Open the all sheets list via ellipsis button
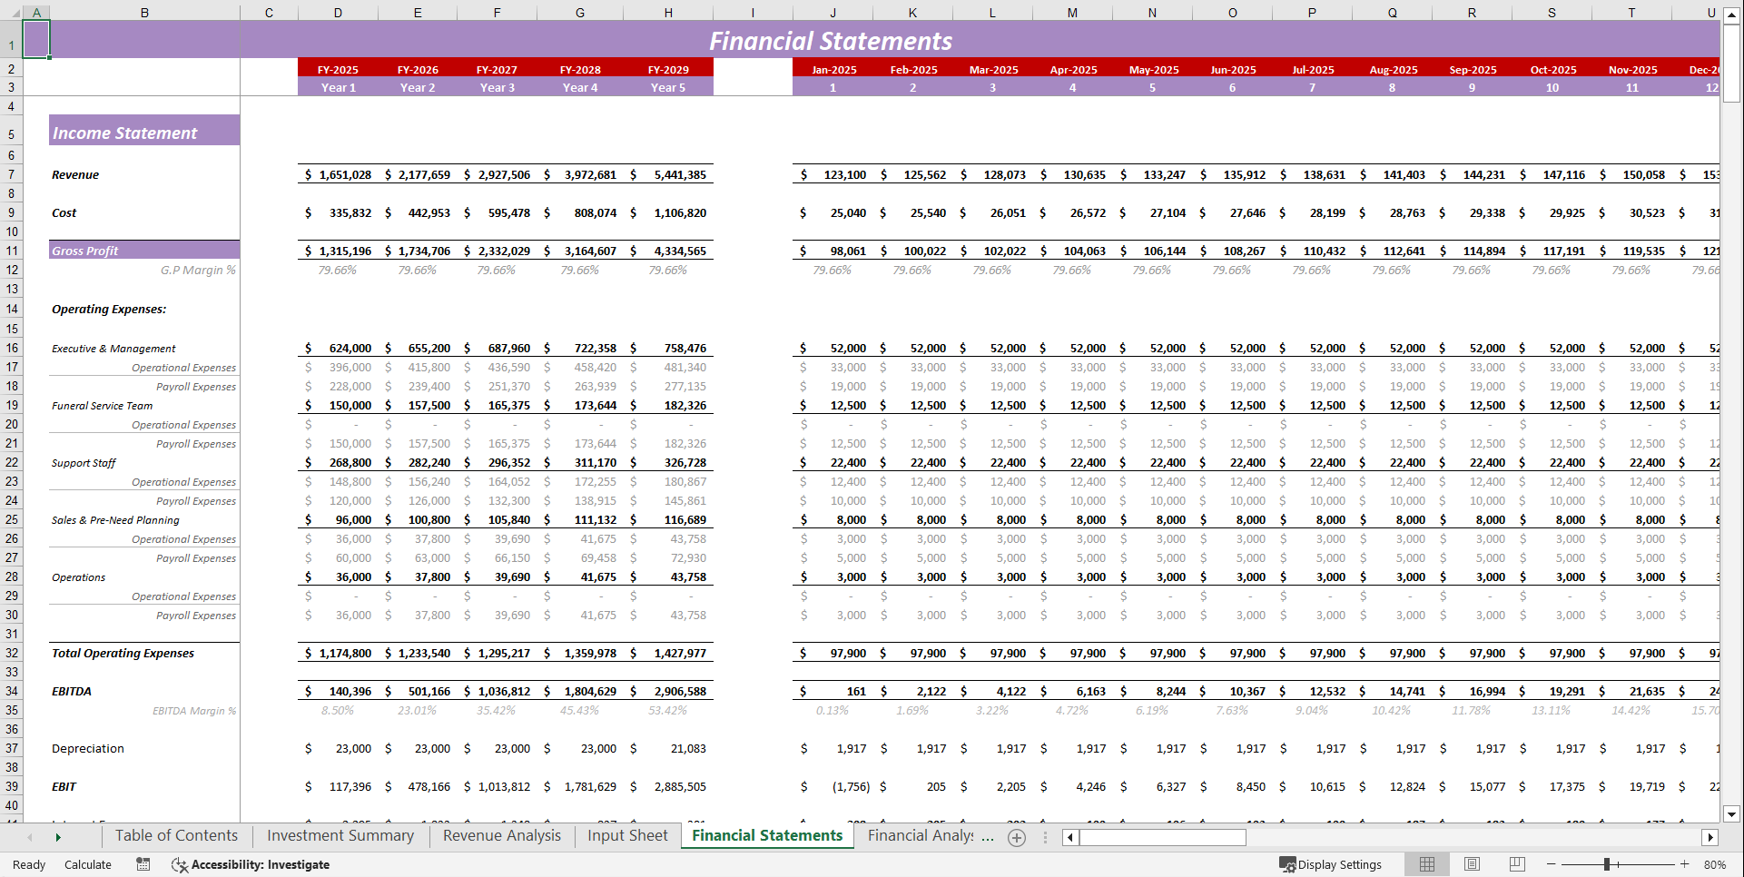Image resolution: width=1744 pixels, height=877 pixels. click(1045, 837)
